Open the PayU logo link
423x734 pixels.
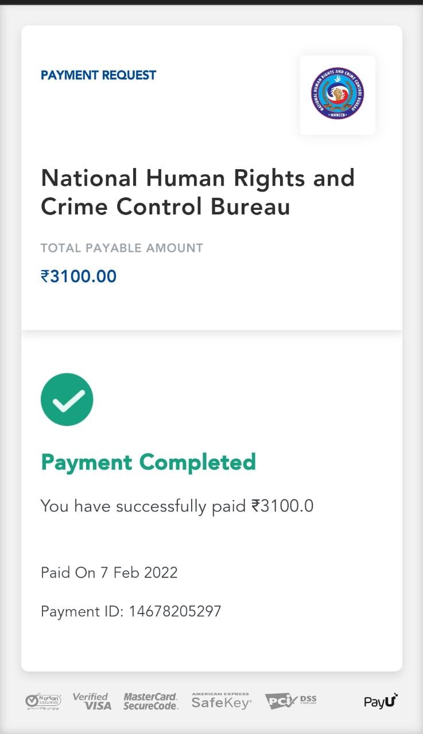coord(381,701)
